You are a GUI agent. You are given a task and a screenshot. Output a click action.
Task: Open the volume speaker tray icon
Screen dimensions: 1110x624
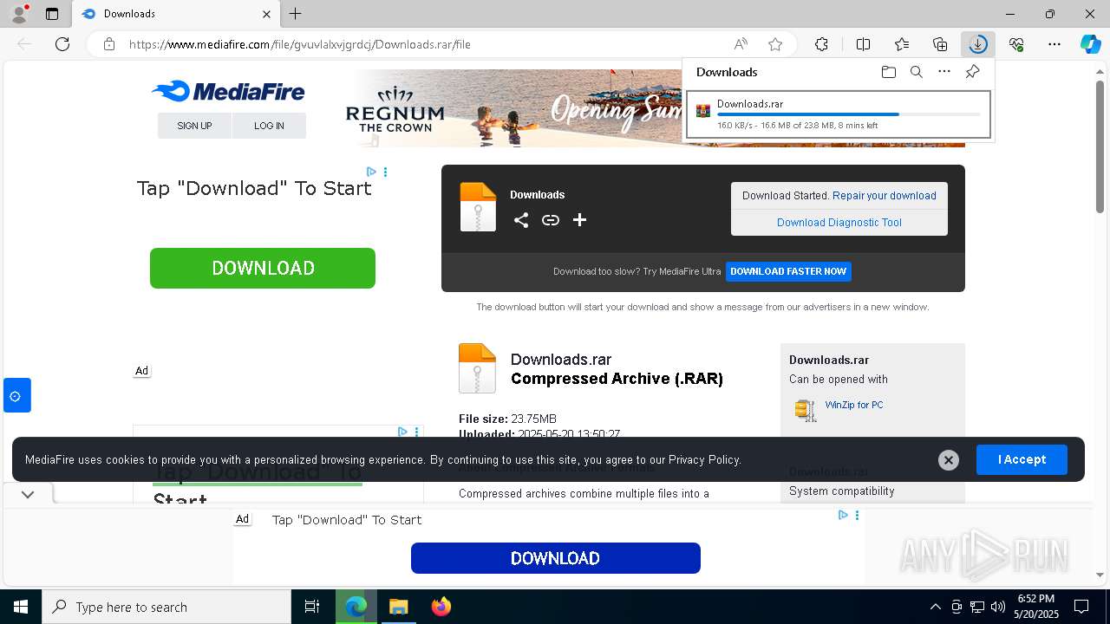point(998,607)
